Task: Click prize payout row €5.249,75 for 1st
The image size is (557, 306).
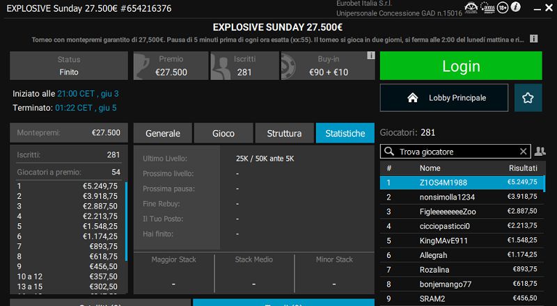Action: coord(67,186)
